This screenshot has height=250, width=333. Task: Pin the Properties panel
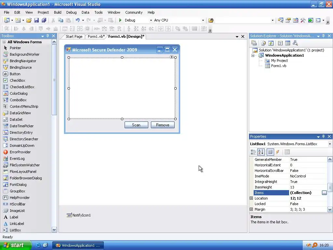tap(324, 136)
